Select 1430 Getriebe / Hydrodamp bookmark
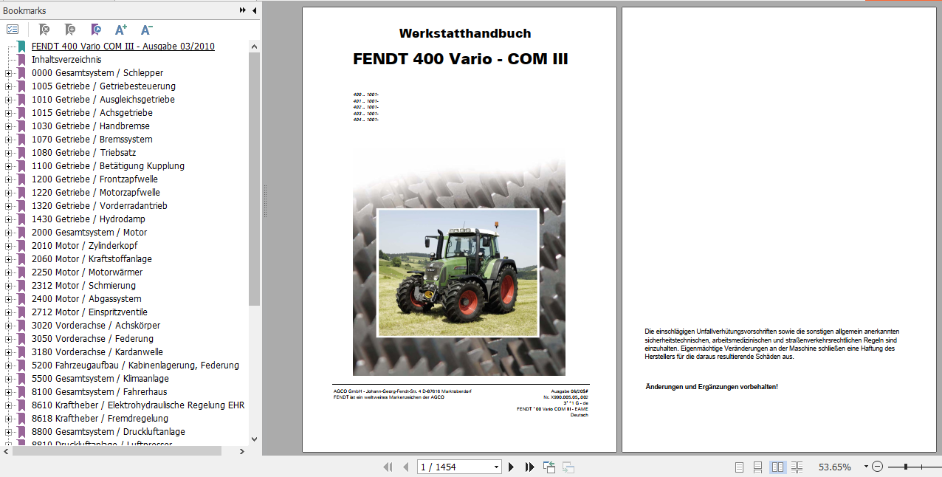The height and width of the screenshot is (477, 942). (88, 219)
